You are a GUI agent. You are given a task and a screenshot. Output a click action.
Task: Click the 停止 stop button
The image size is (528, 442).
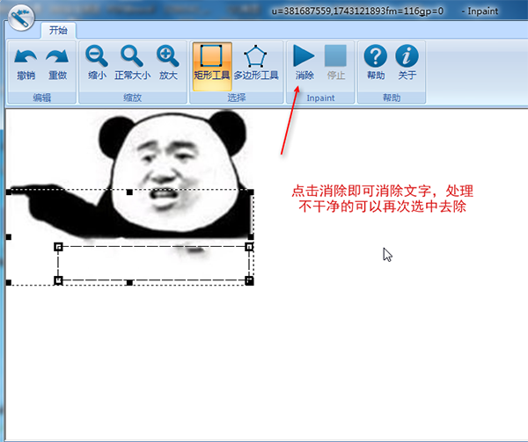(x=336, y=63)
